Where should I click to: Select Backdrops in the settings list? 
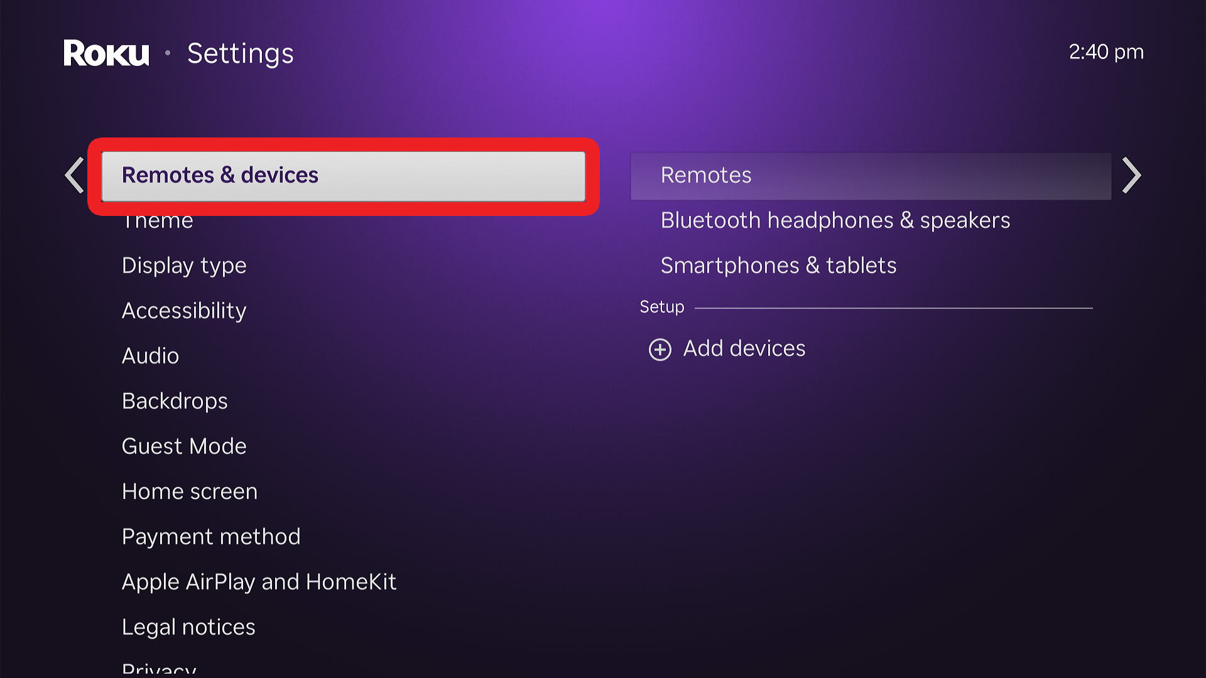point(175,401)
